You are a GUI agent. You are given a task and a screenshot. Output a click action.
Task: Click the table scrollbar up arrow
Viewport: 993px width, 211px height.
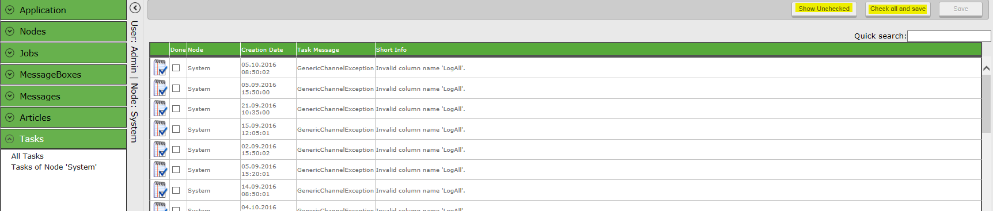pos(986,68)
